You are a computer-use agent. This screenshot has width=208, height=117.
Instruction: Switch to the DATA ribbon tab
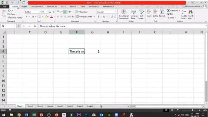63,6
